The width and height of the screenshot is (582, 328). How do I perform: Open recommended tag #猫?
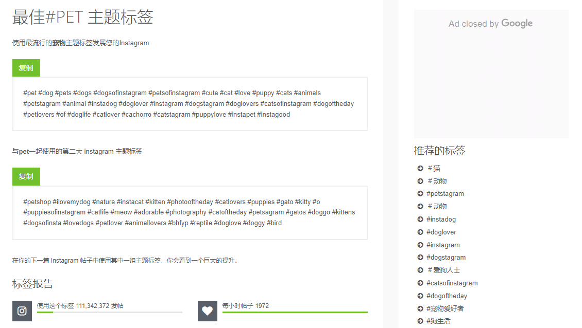(434, 168)
